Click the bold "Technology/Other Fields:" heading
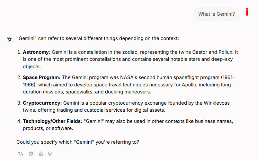Screen dimensions: 257x160 (52, 122)
